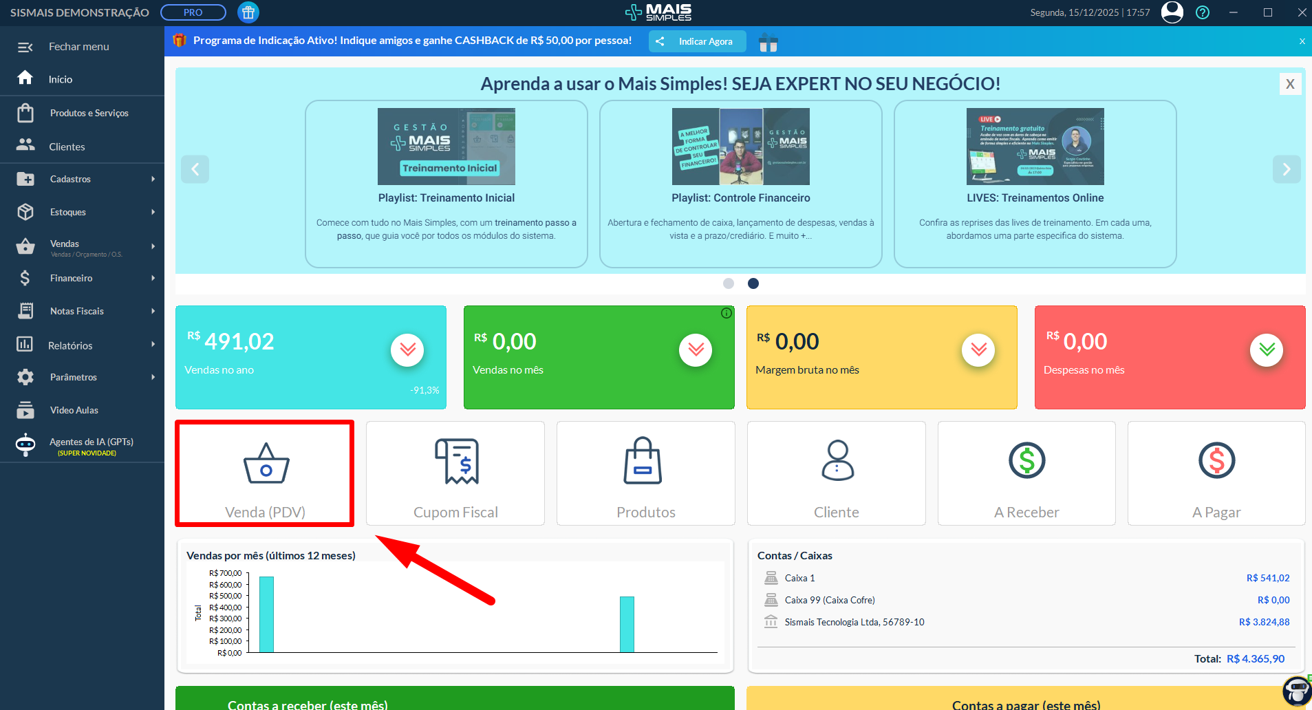Select the first carousel page dot
Screen dimensions: 1312x710
coord(729,283)
